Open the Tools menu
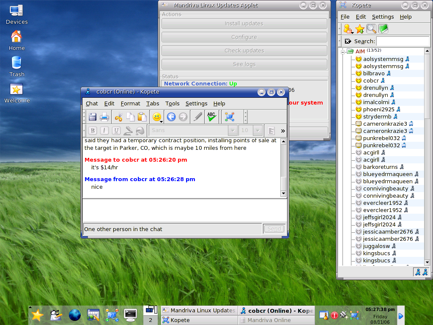This screenshot has height=325, width=433. (x=173, y=103)
